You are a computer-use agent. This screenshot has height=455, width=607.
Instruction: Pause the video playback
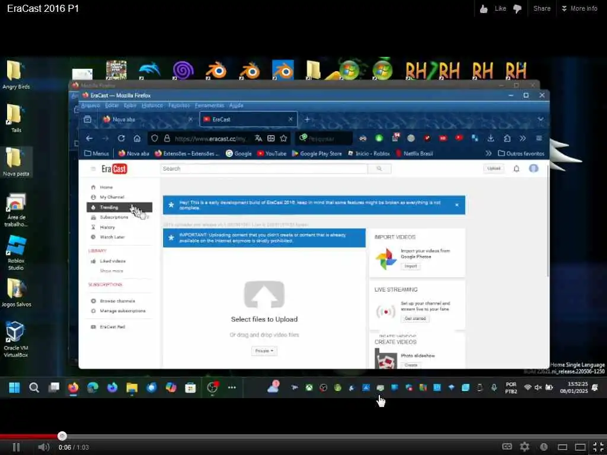point(16,447)
